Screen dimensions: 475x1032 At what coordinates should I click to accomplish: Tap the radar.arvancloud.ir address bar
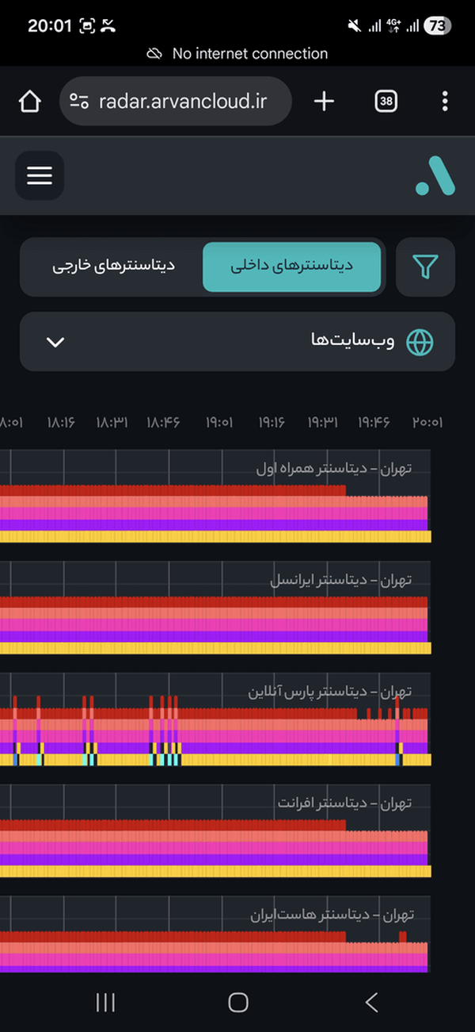click(x=182, y=102)
